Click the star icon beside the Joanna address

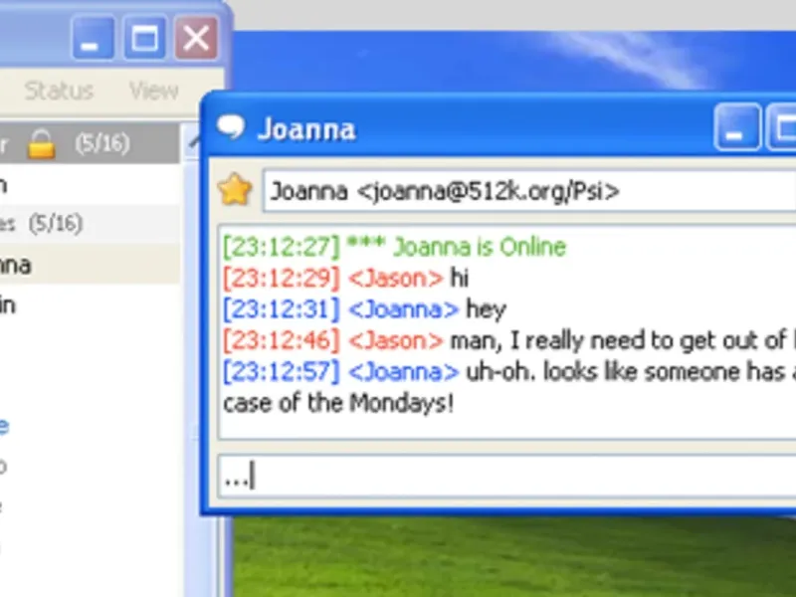pyautogui.click(x=235, y=190)
